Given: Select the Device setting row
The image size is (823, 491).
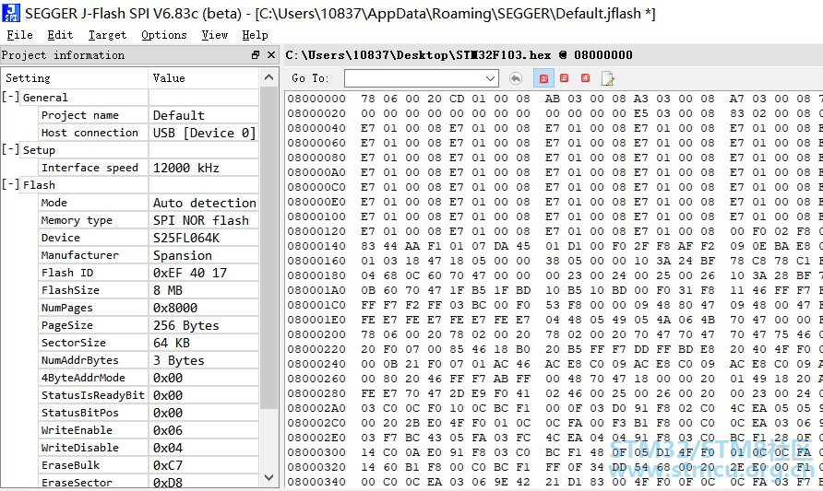Looking at the screenshot, I should coord(149,238).
